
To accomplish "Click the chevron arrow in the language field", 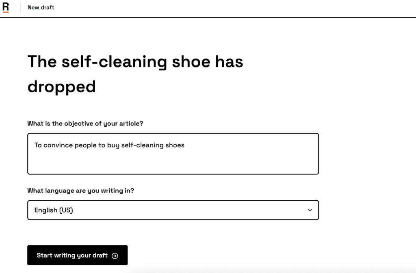I will coord(310,210).
